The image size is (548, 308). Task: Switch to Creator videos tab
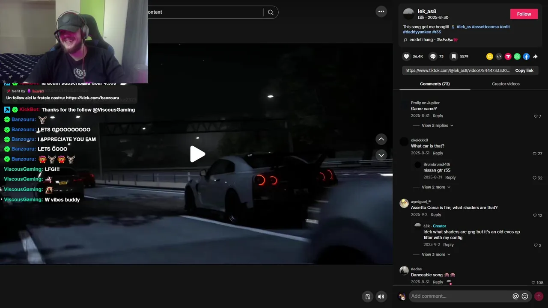tap(506, 84)
